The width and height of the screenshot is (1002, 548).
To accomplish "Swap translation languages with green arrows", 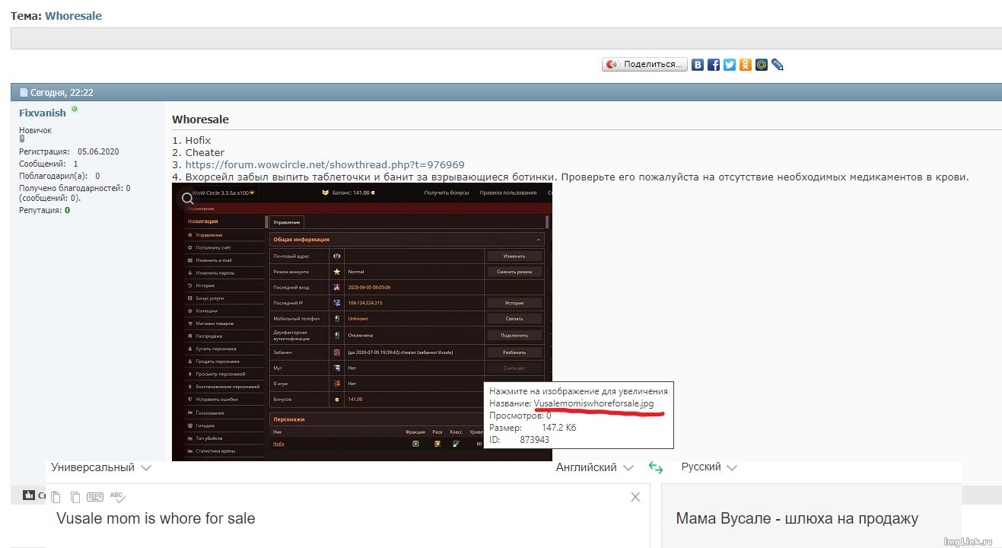I will click(656, 468).
